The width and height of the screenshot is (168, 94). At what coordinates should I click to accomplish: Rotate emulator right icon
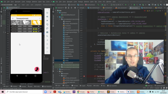coord(47,28)
